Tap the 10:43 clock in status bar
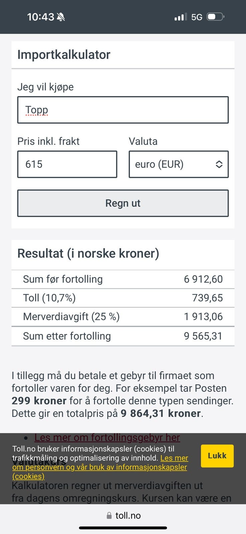Image resolution: width=246 pixels, height=534 pixels. (x=40, y=17)
